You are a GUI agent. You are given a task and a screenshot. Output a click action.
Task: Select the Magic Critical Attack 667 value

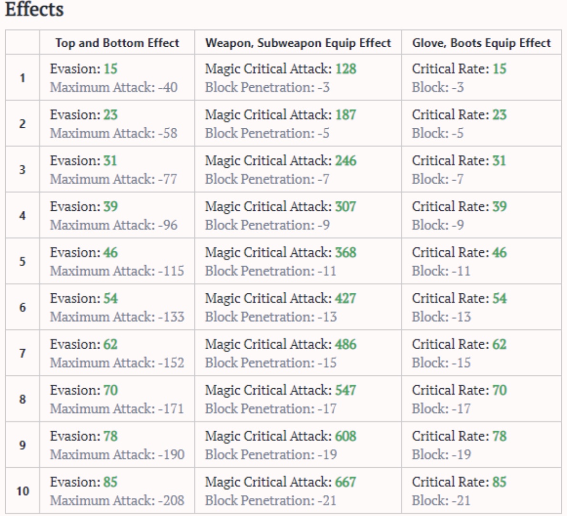tap(280, 482)
